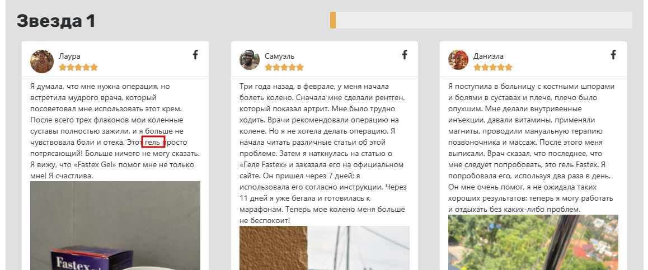This screenshot has width=648, height=270.
Task: Click the five-star rating under Лаура
Action: [78, 67]
